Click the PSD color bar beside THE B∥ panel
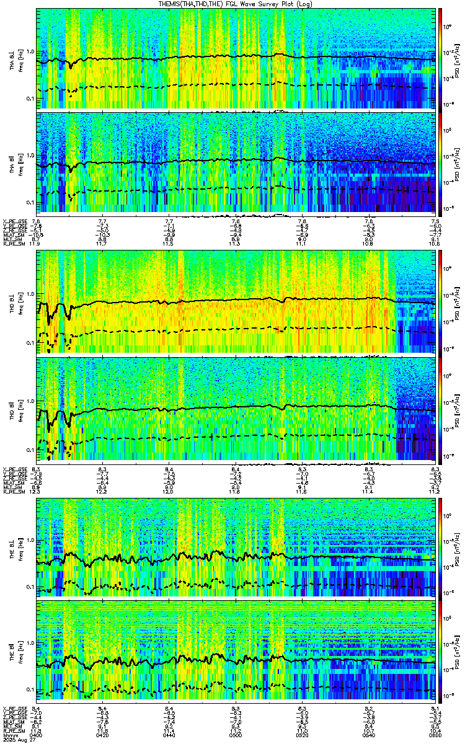The width and height of the screenshot is (465, 744). 440,651
